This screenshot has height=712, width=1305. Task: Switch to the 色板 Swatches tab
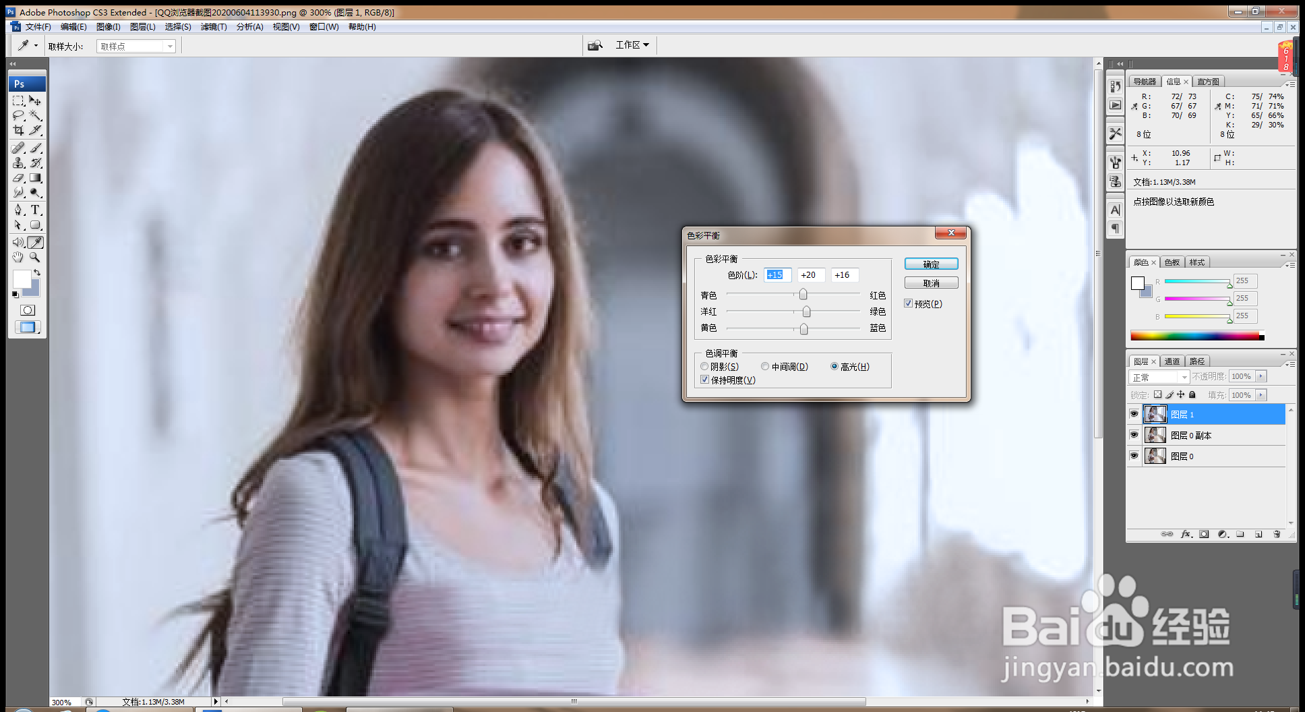1172,262
